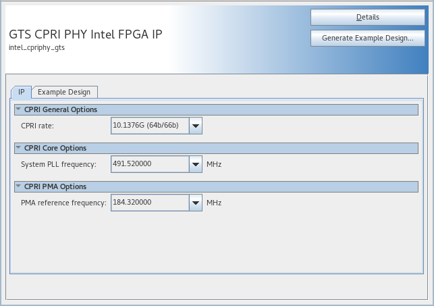Open the CPRI rate dropdown arrow
This screenshot has height=306, width=434.
tap(196, 126)
